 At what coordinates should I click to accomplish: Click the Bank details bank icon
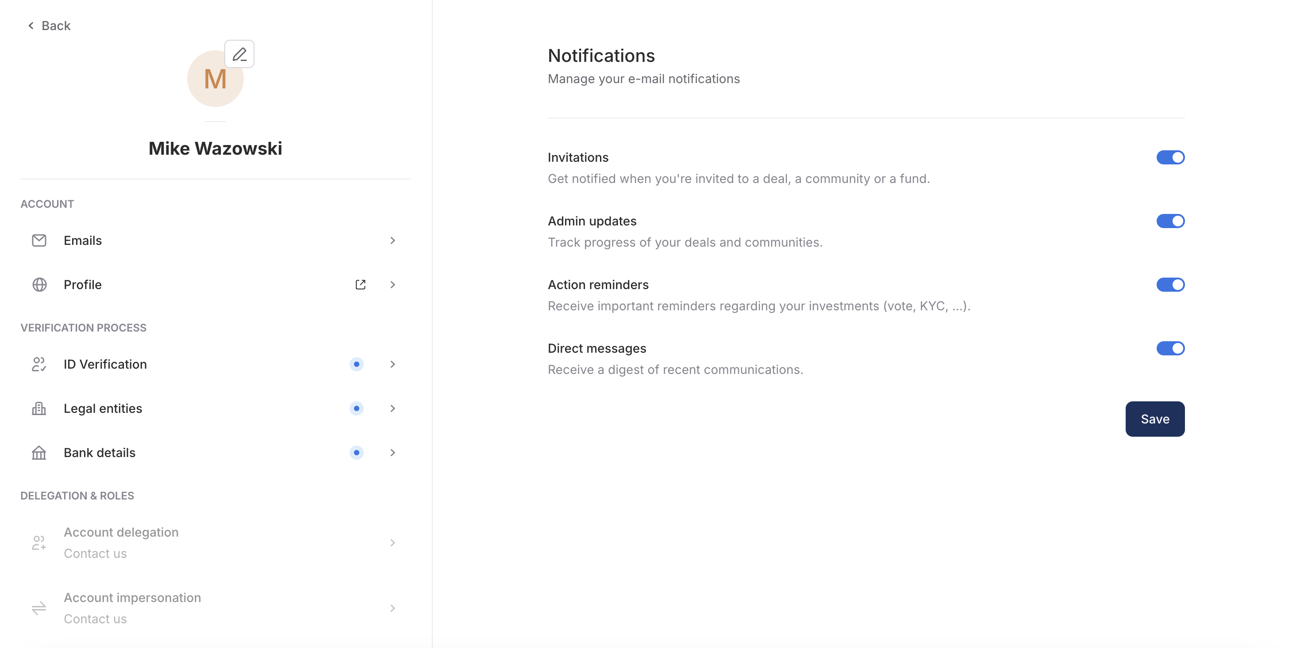(x=39, y=453)
